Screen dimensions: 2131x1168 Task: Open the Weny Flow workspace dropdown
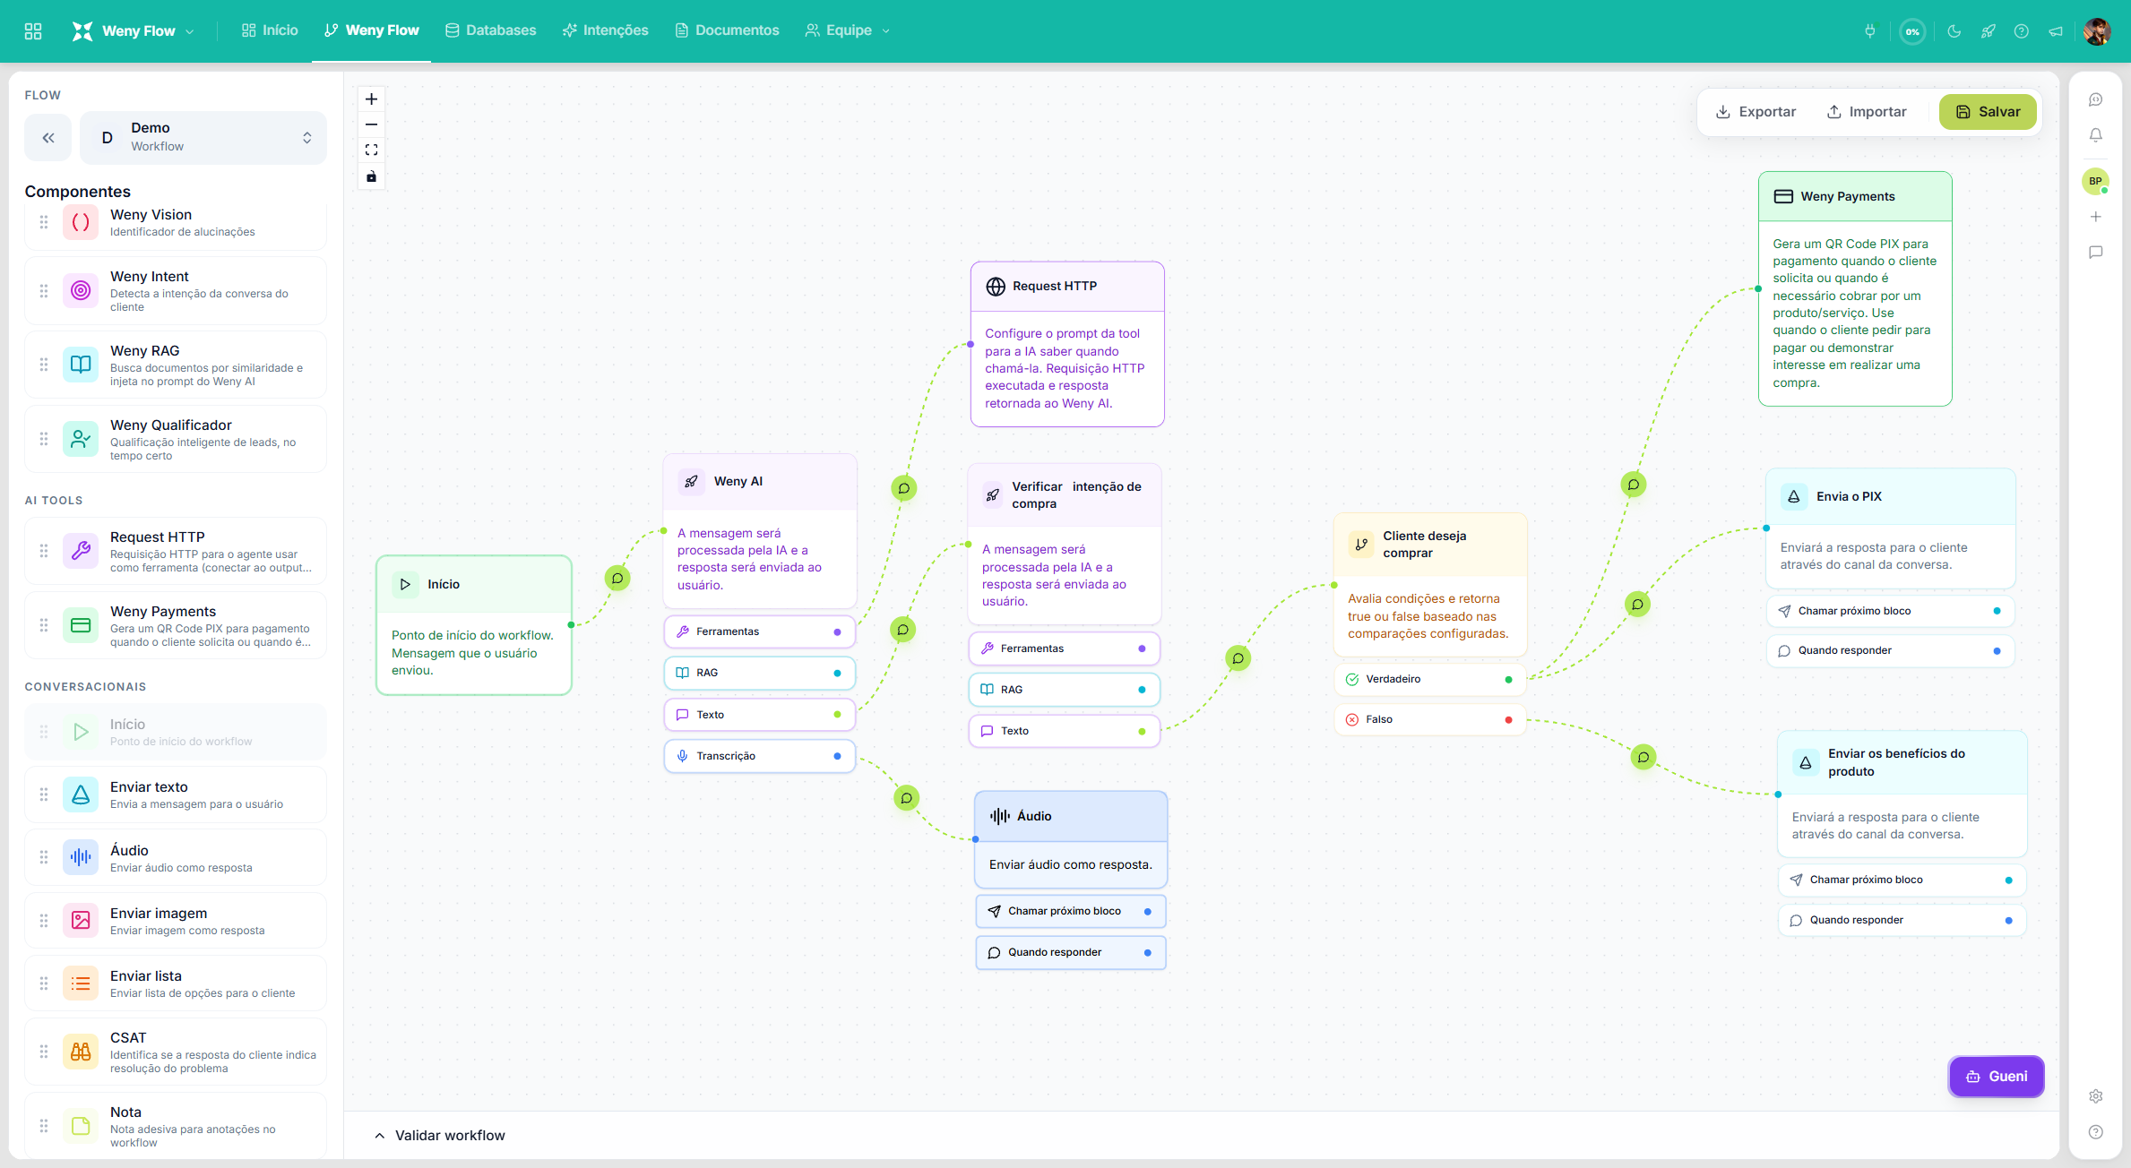click(x=133, y=31)
